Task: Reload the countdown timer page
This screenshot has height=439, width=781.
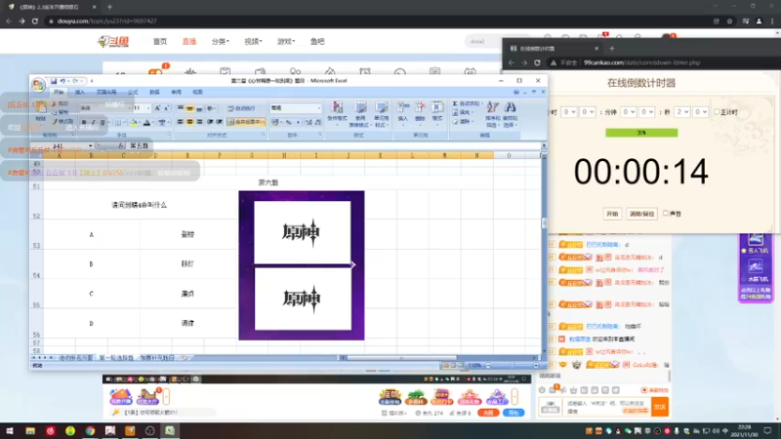Action: (538, 62)
